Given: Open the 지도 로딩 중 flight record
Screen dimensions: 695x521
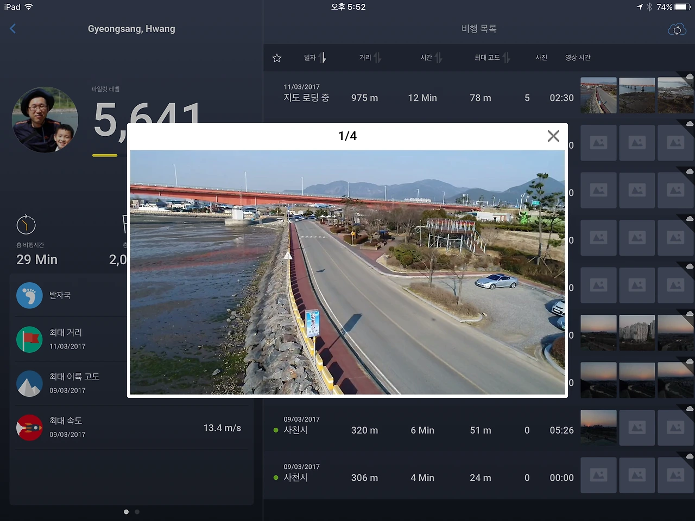Looking at the screenshot, I should click(306, 98).
